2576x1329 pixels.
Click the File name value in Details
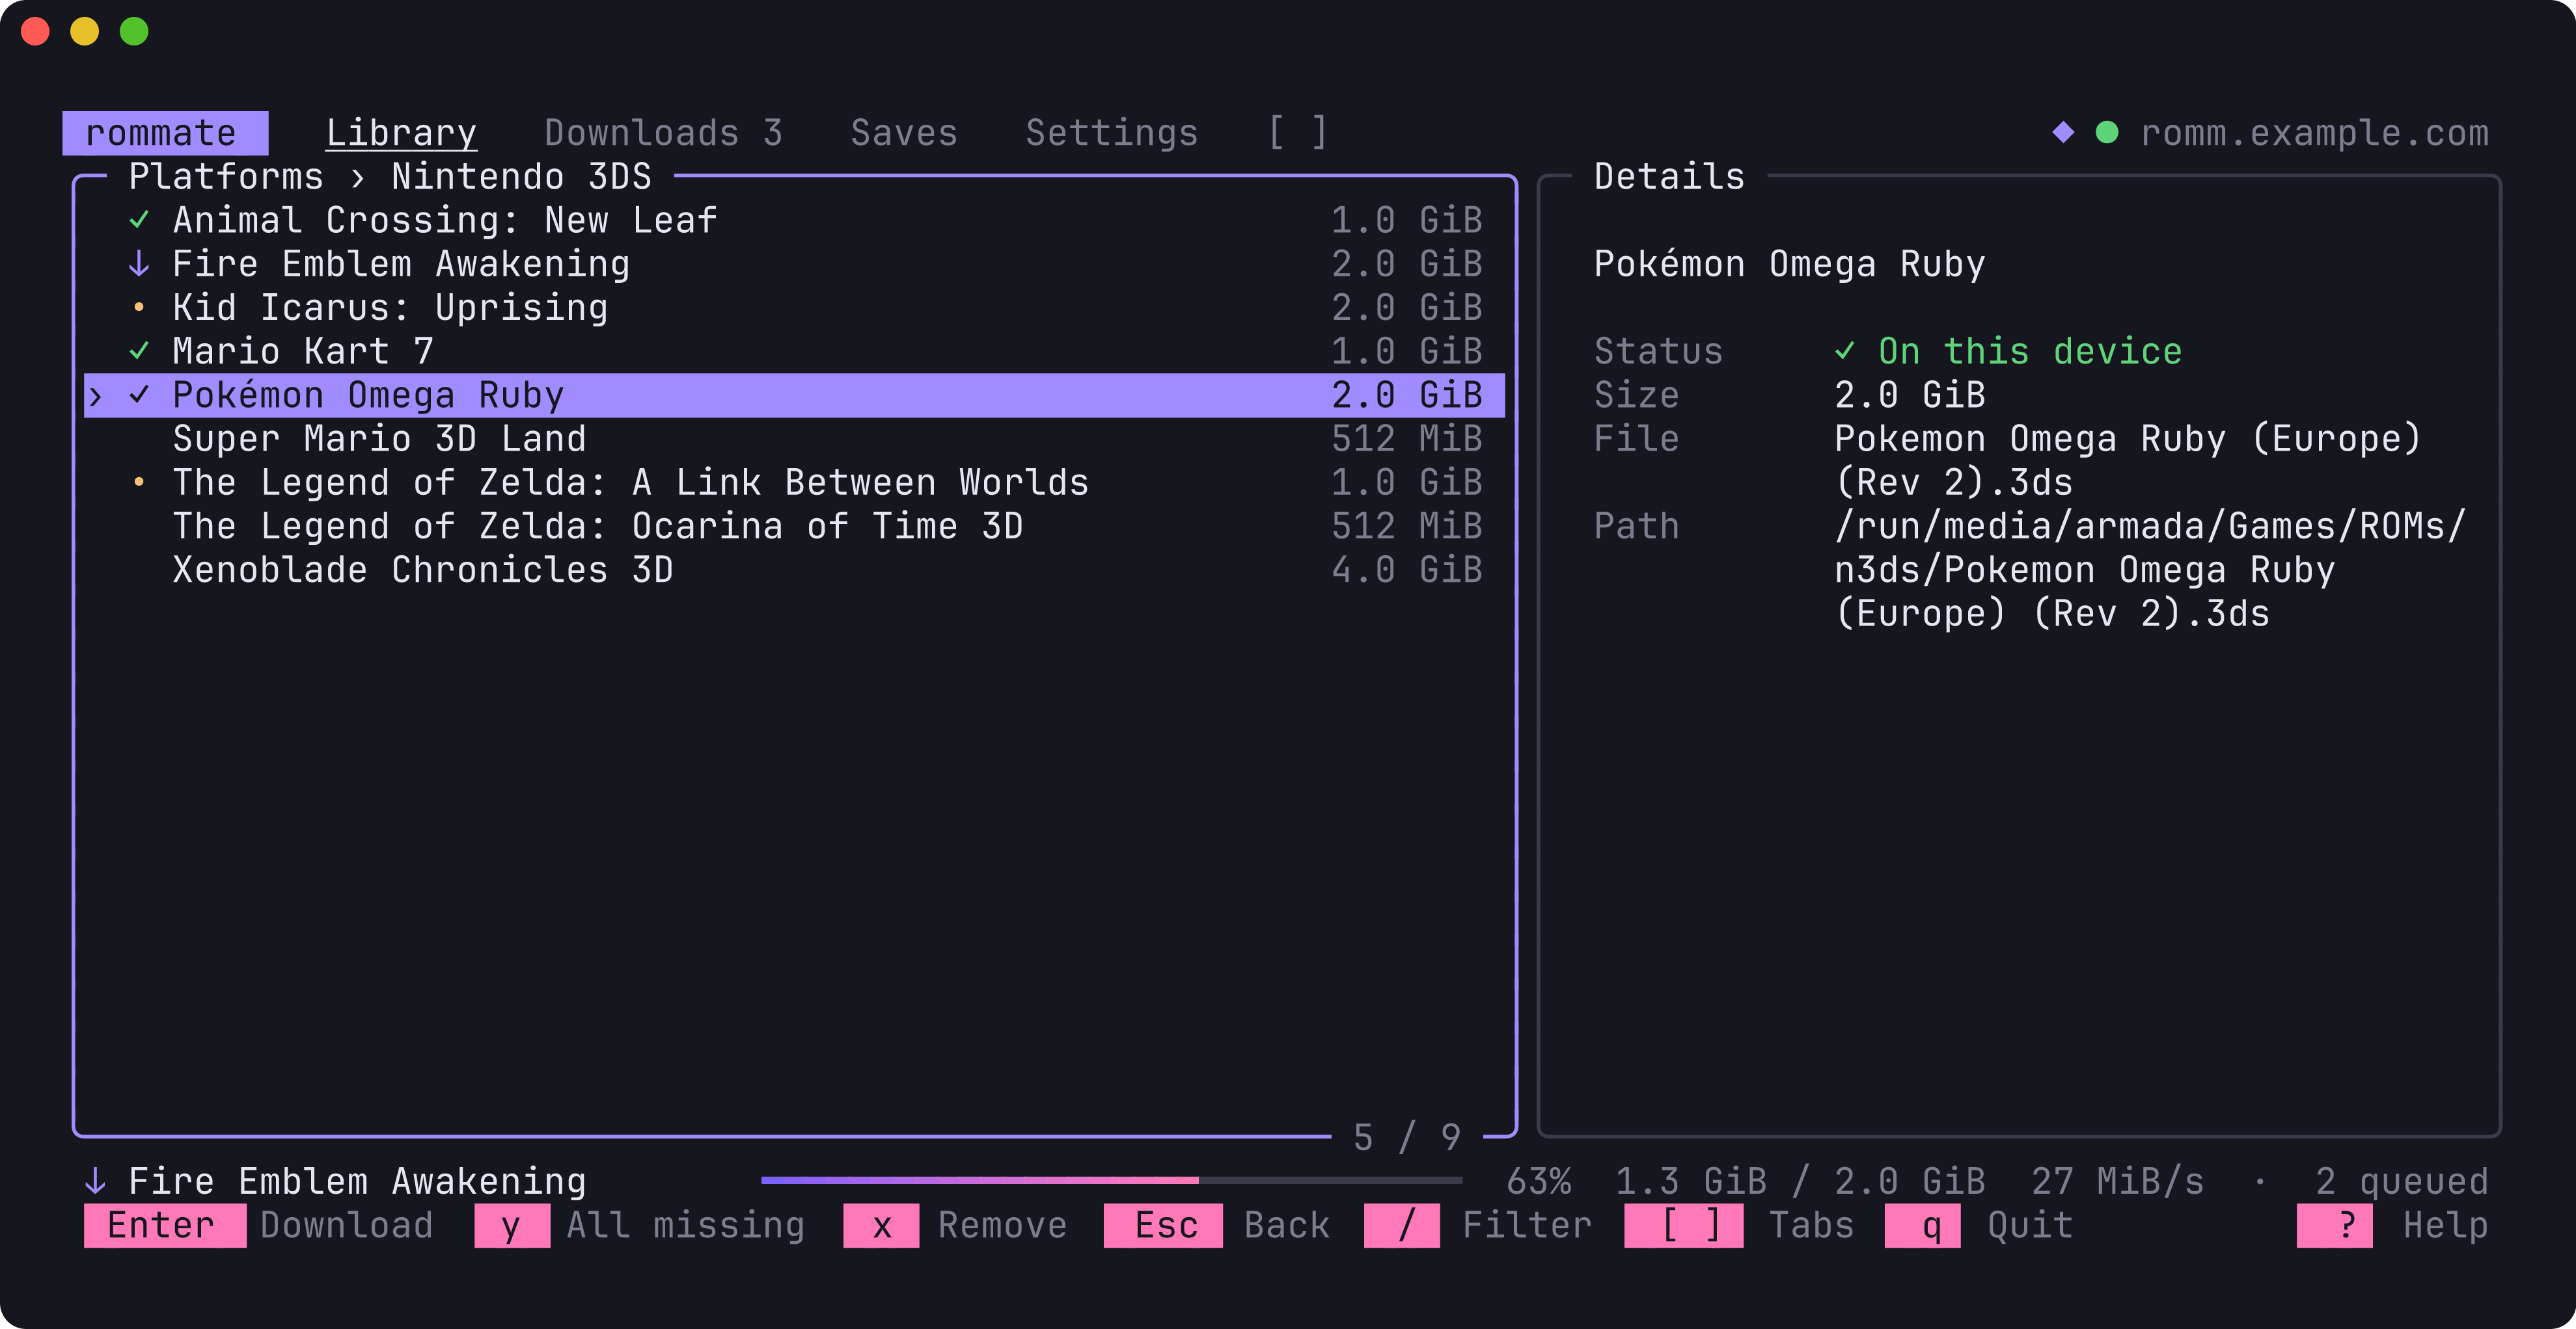2127,460
